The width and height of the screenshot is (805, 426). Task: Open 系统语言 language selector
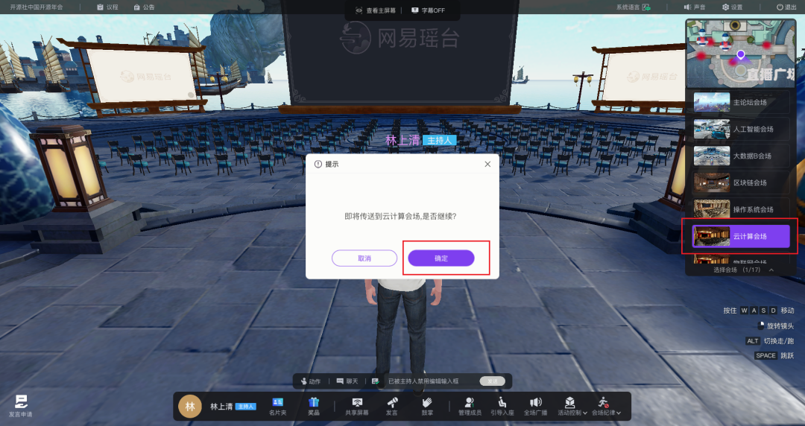(633, 7)
